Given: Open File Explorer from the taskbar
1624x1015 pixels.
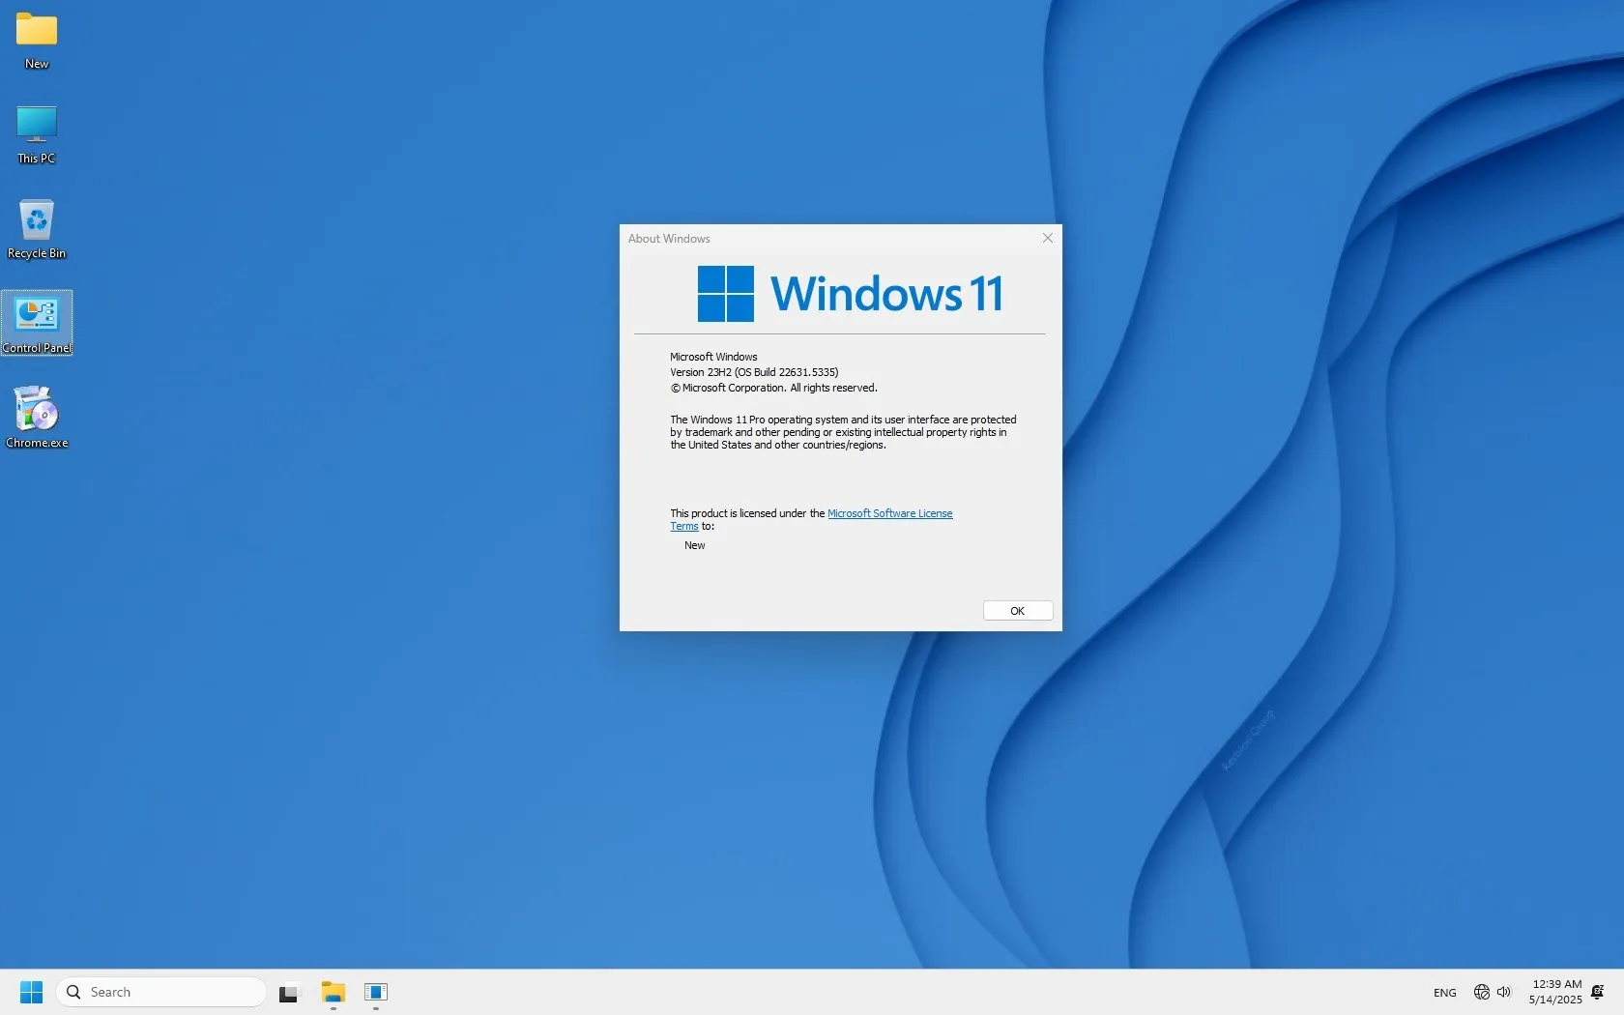Looking at the screenshot, I should (x=333, y=992).
